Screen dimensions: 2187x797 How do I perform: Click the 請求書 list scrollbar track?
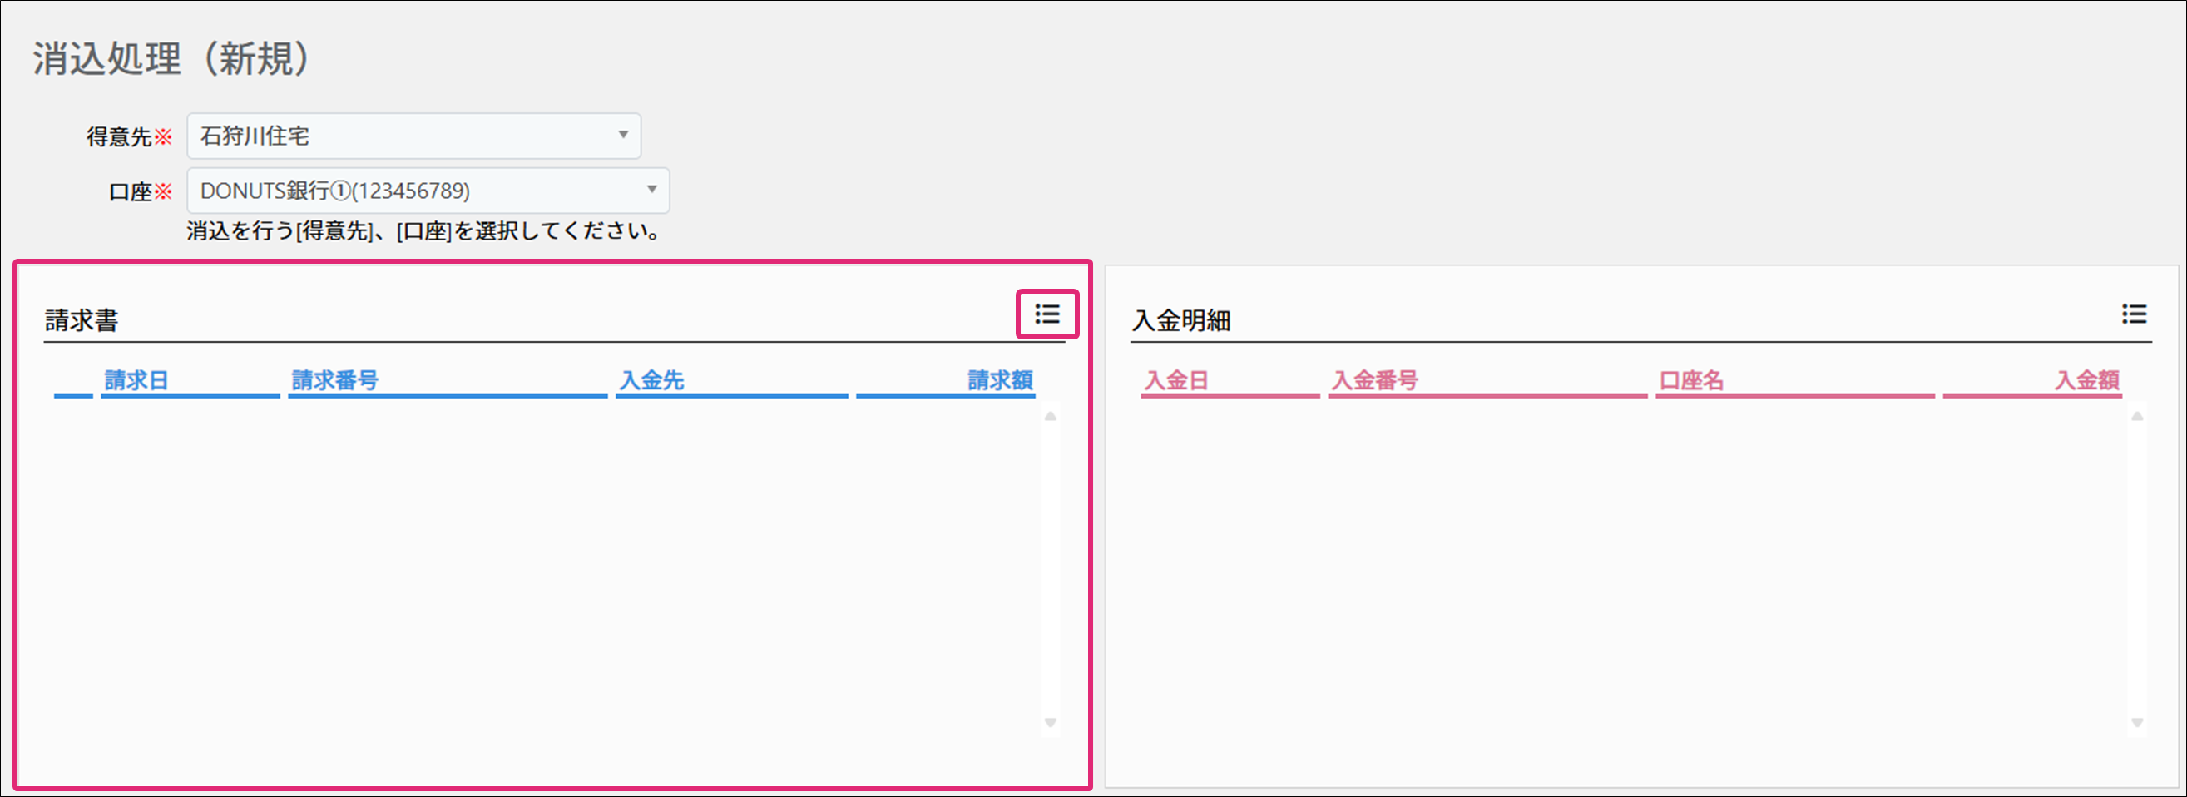(x=1050, y=569)
